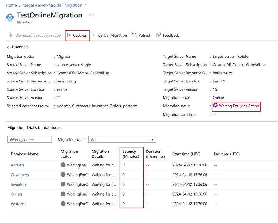Image resolution: width=278 pixels, height=223 pixels.
Task: Click the Migration Details column header
Action: 100,154
